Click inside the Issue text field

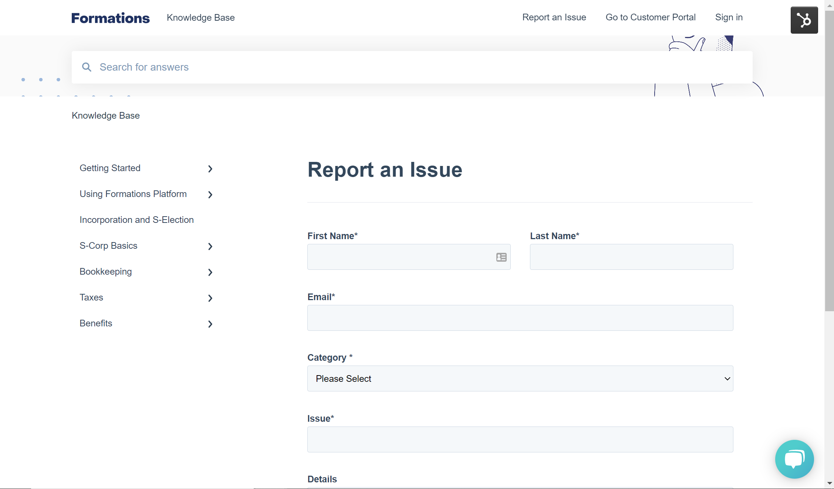[x=520, y=439]
